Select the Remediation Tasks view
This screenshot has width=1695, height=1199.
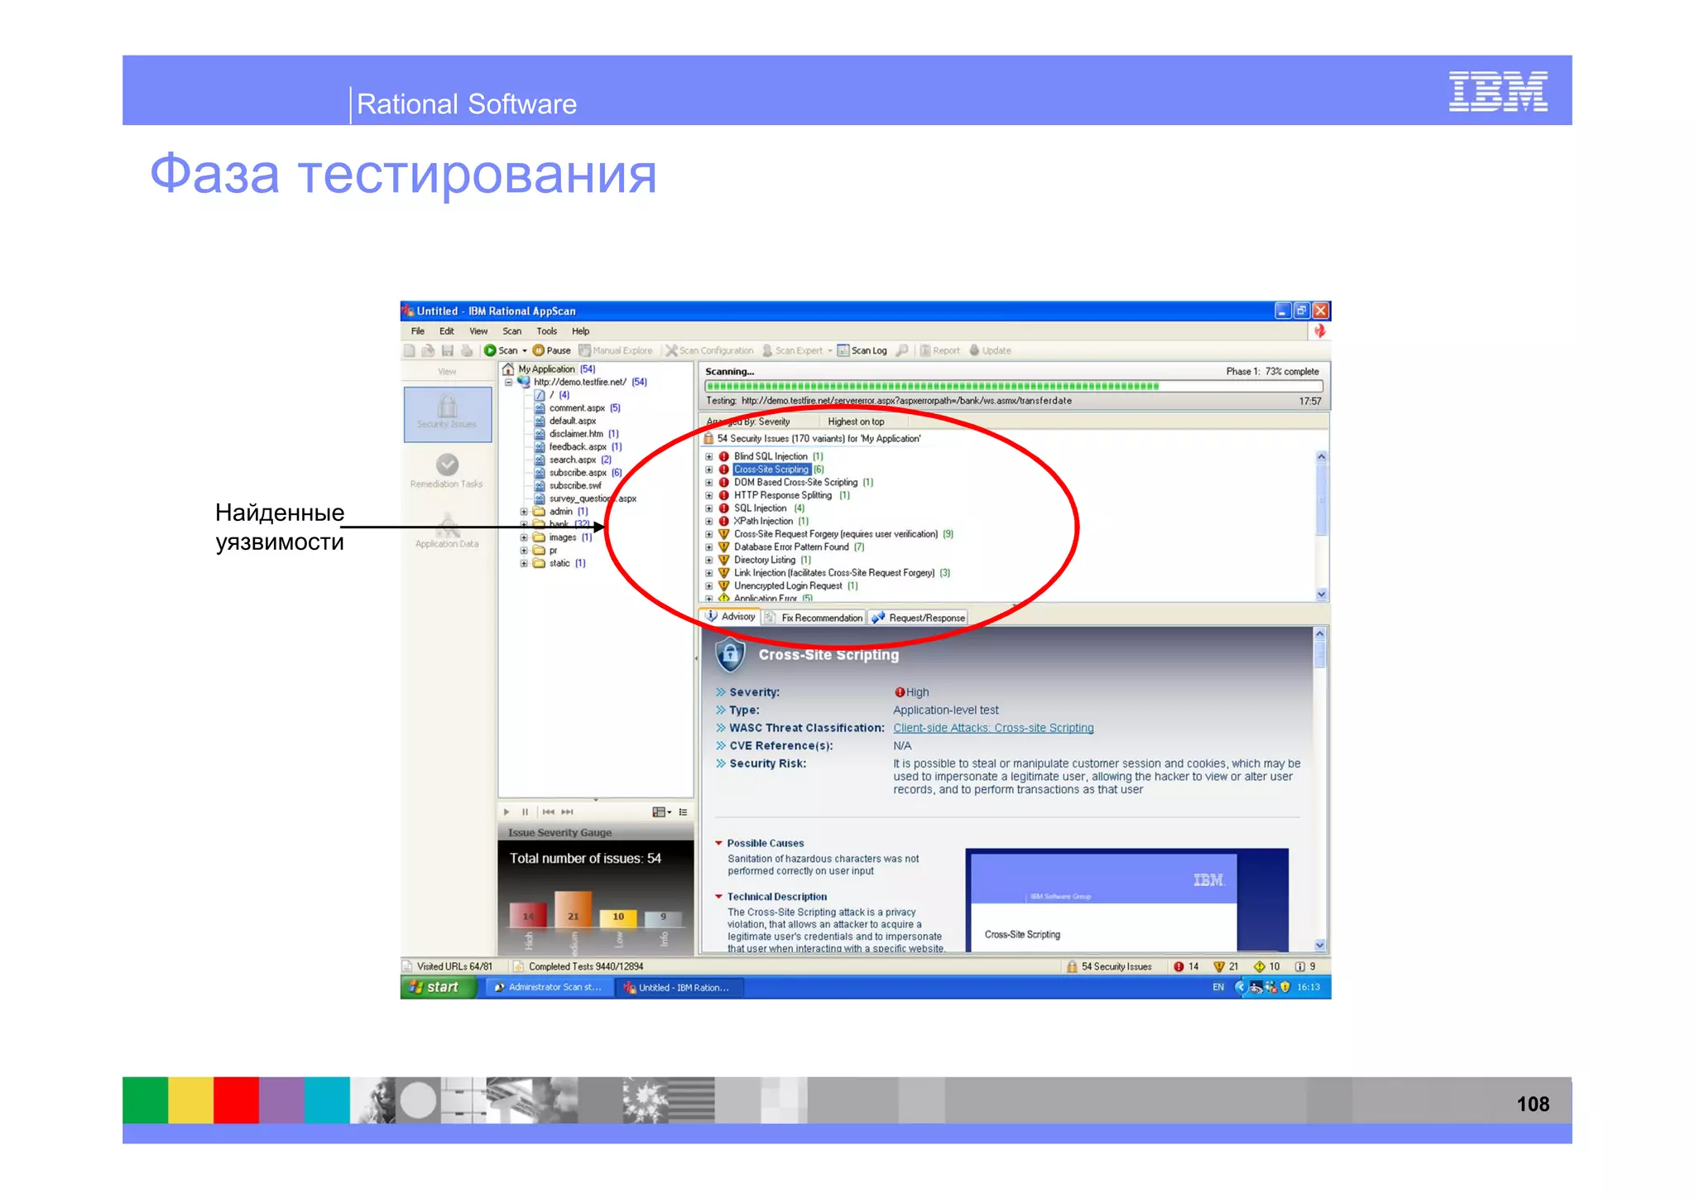tap(447, 471)
